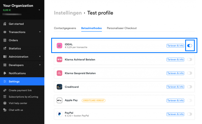Expand the Administration submenu arrow
The height and width of the screenshot is (124, 202).
(x=40, y=57)
